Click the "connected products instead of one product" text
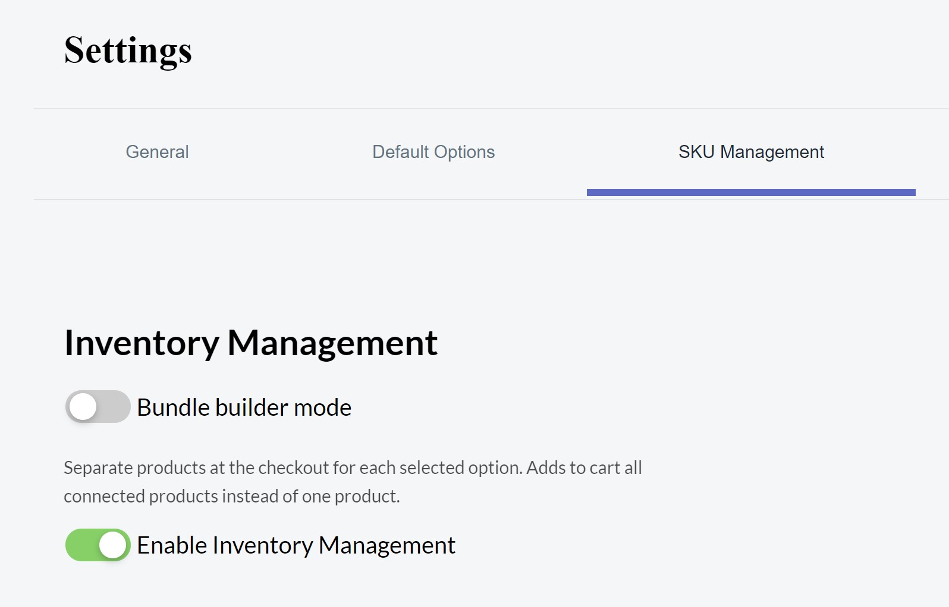This screenshot has width=949, height=607. [232, 496]
